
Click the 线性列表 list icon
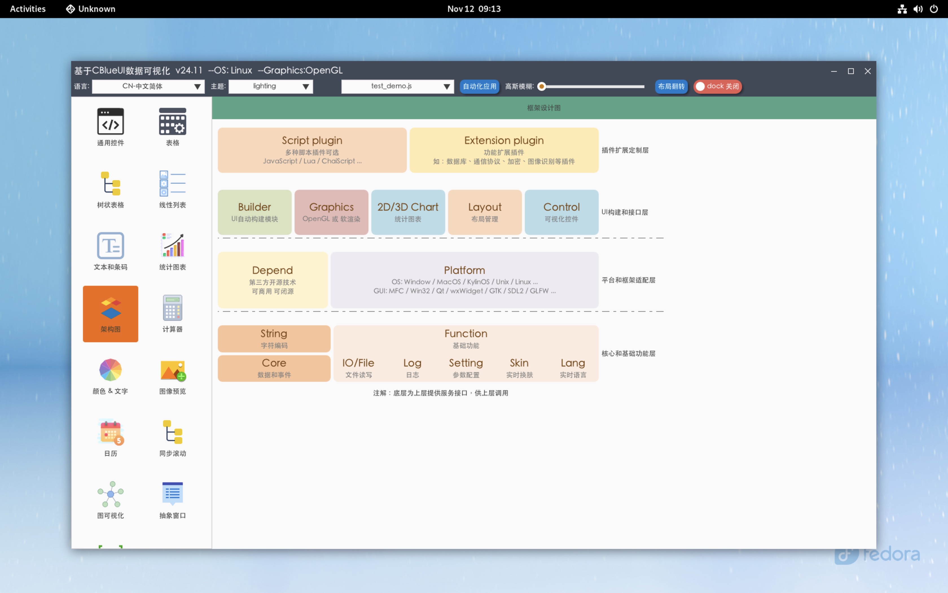172,184
